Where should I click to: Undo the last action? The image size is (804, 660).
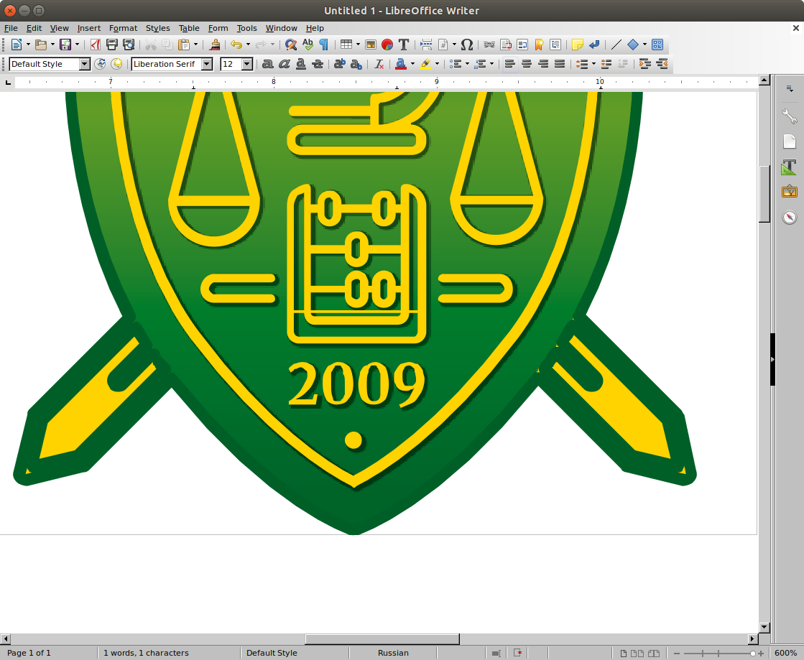pyautogui.click(x=236, y=45)
